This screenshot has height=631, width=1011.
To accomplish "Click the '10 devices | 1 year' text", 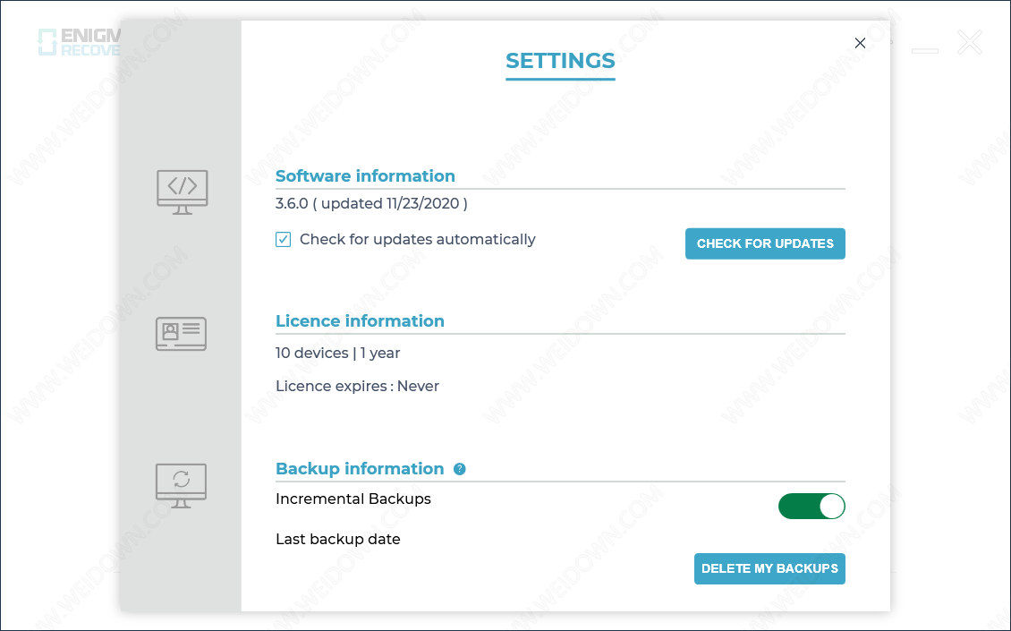I will [x=338, y=353].
